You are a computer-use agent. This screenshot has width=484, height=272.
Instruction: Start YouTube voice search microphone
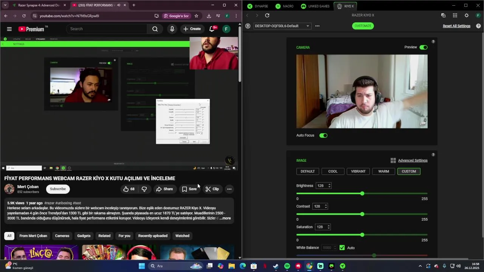[x=172, y=29]
